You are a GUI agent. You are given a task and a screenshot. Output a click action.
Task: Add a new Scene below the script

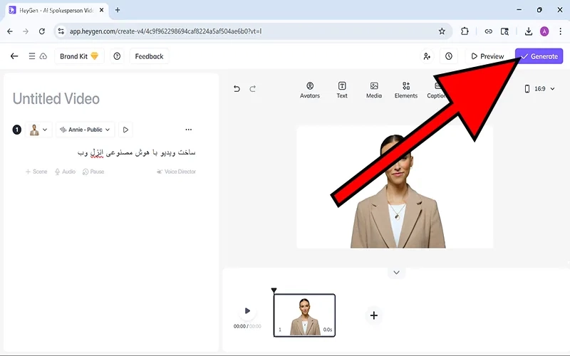point(36,172)
